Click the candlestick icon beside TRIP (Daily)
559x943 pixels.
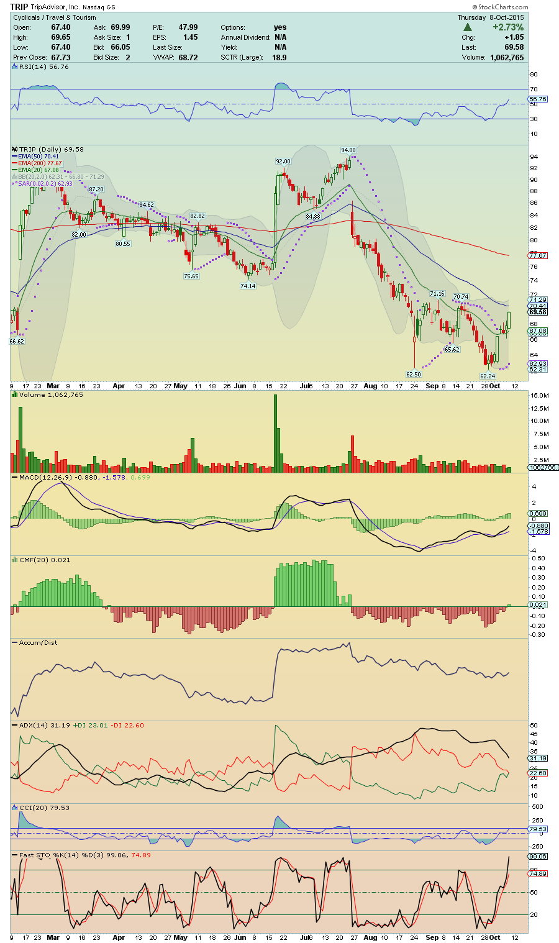[16, 149]
